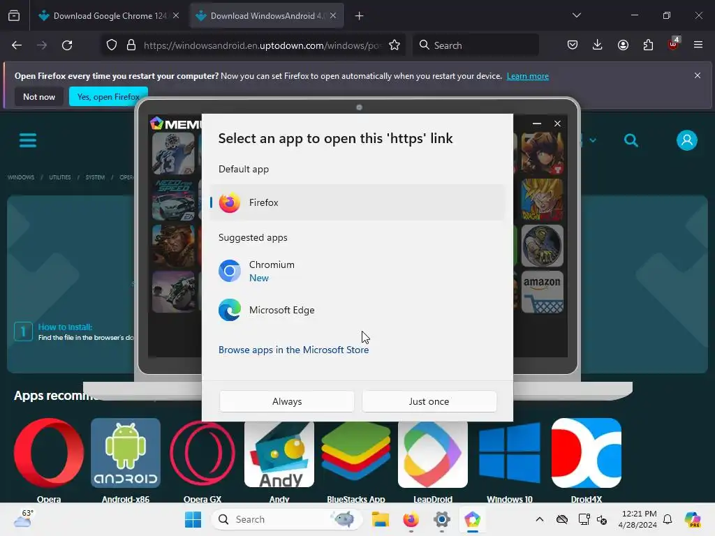Open the extensions puzzle icon

tap(648, 45)
